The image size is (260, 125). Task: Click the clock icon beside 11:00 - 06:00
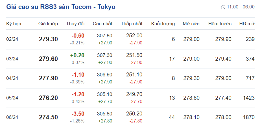[223, 7]
